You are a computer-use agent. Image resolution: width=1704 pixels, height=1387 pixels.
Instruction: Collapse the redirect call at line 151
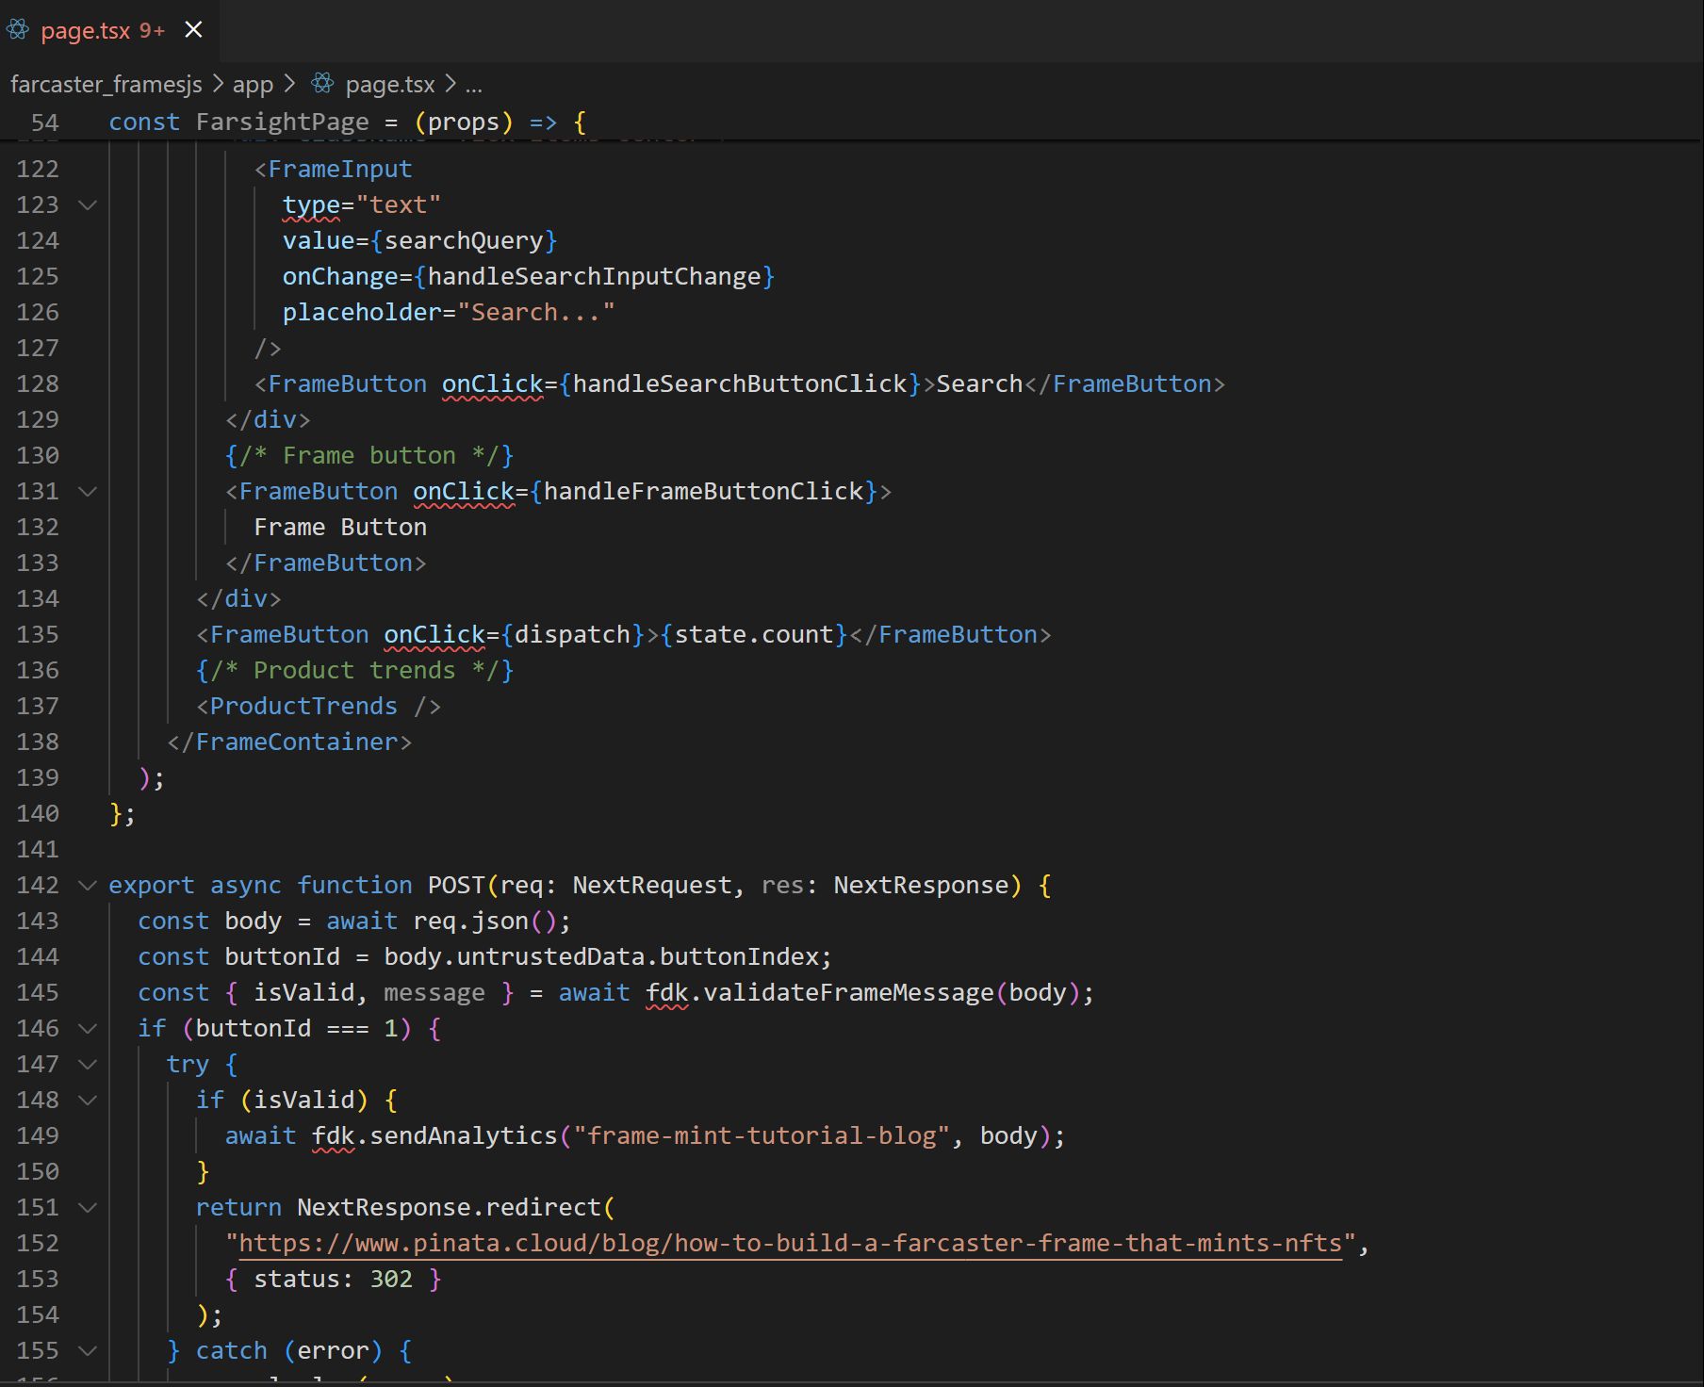[88, 1207]
